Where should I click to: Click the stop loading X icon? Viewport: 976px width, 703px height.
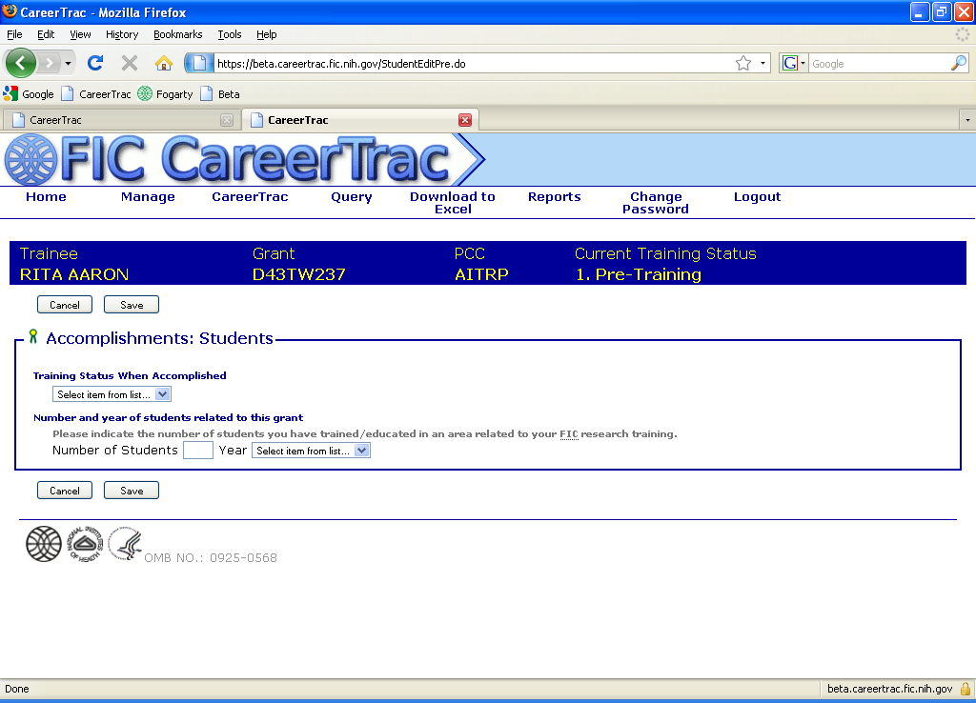[130, 63]
